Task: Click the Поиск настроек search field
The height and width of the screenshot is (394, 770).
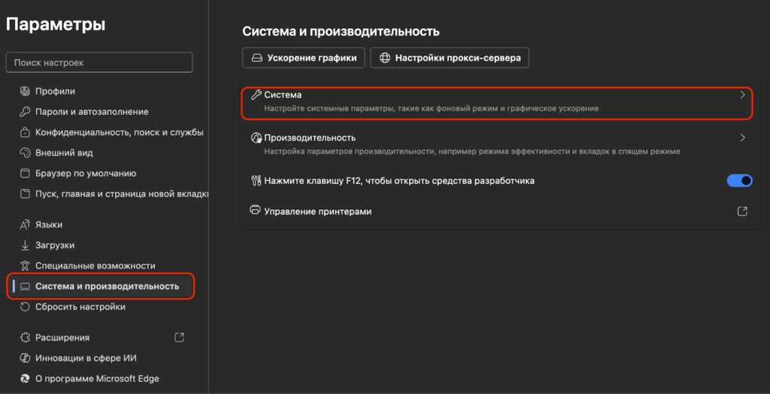Action: 99,62
